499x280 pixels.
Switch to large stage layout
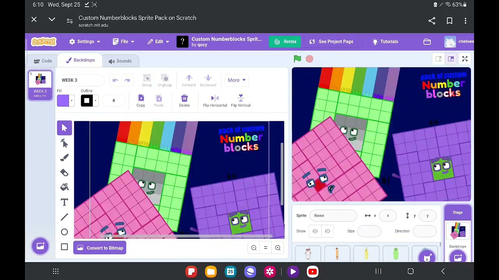pos(451,59)
